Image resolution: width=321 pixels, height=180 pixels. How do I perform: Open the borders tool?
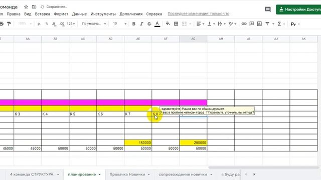176,24
